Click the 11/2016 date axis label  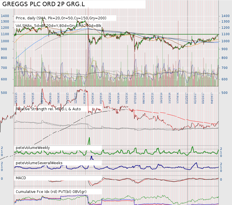(x=169, y=98)
